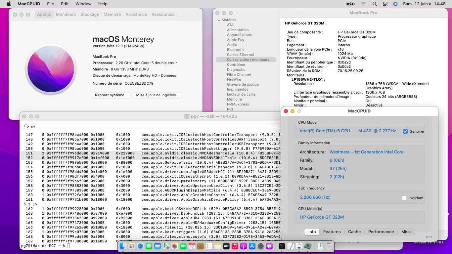The width and height of the screenshot is (452, 254).
Task: Open System Preferences from the Dock
Action: pyautogui.click(x=261, y=246)
